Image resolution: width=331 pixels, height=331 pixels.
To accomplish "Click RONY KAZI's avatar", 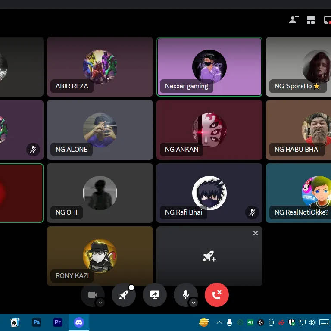I will point(100,256).
